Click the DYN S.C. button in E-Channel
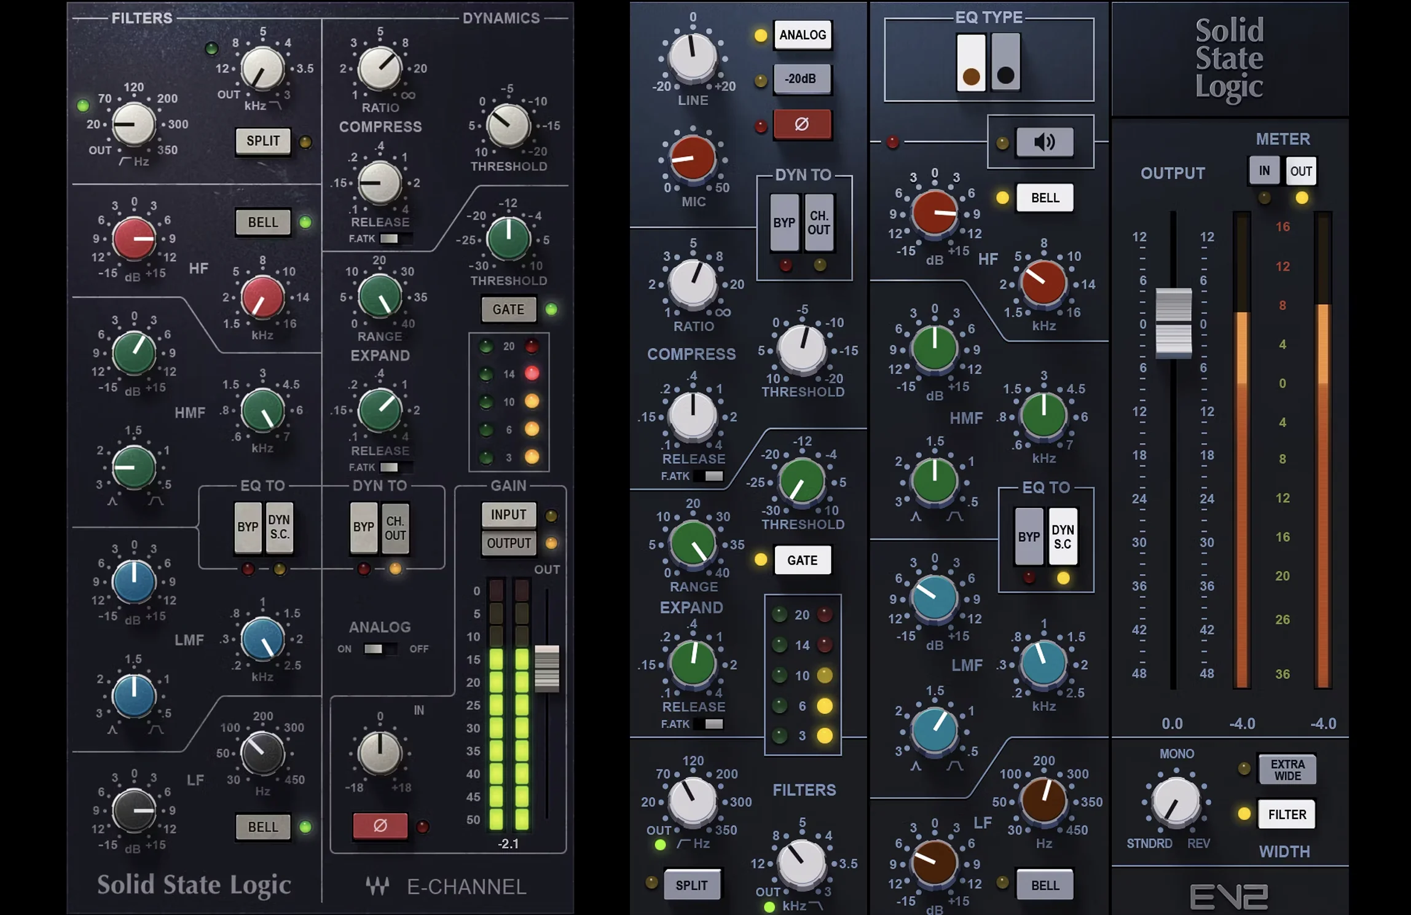The width and height of the screenshot is (1411, 915). (x=280, y=527)
